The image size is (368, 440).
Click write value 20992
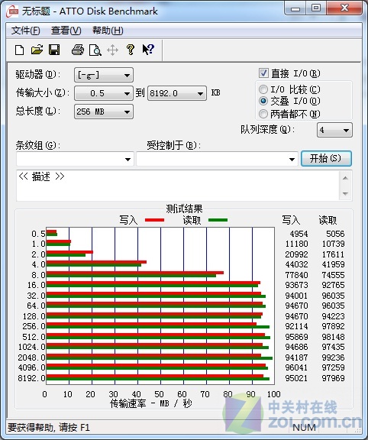(x=296, y=254)
